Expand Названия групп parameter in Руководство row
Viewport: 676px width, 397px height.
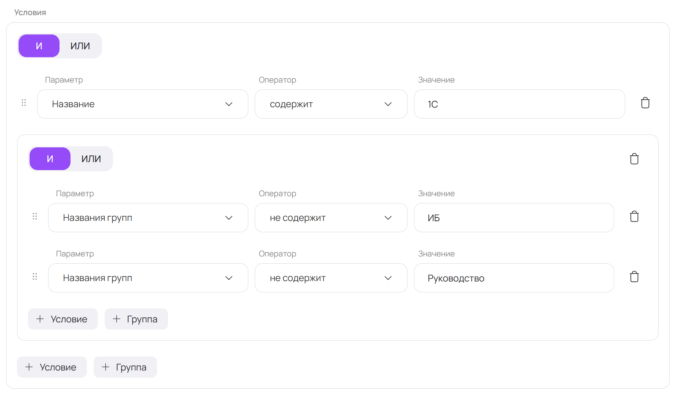tap(148, 278)
